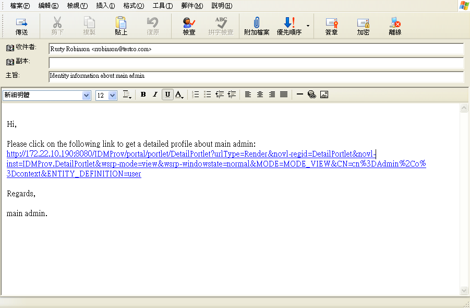Click the Cut (剪下) scissors icon
The width and height of the screenshot is (470, 308).
click(x=57, y=22)
